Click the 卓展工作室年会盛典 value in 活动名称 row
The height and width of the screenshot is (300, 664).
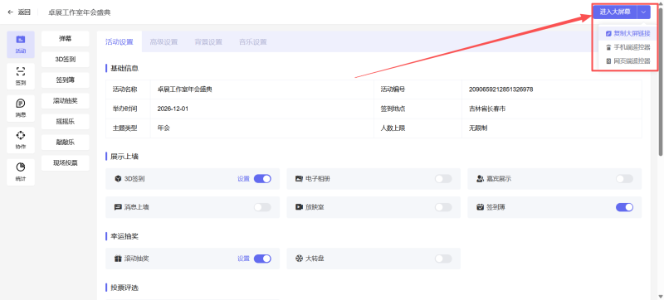coord(184,90)
